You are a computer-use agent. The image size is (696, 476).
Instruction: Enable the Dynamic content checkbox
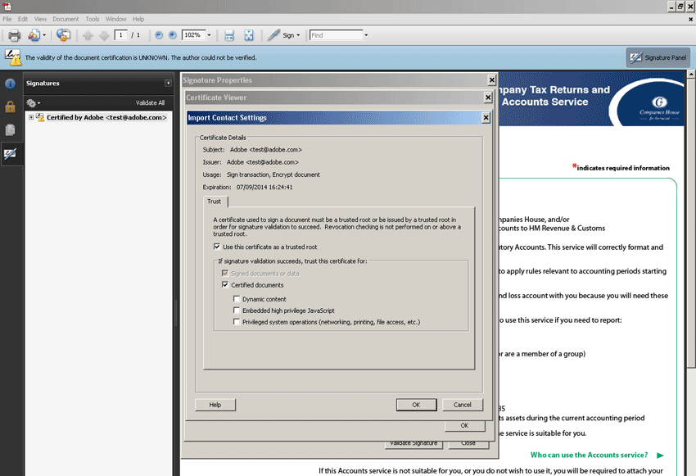(x=237, y=299)
